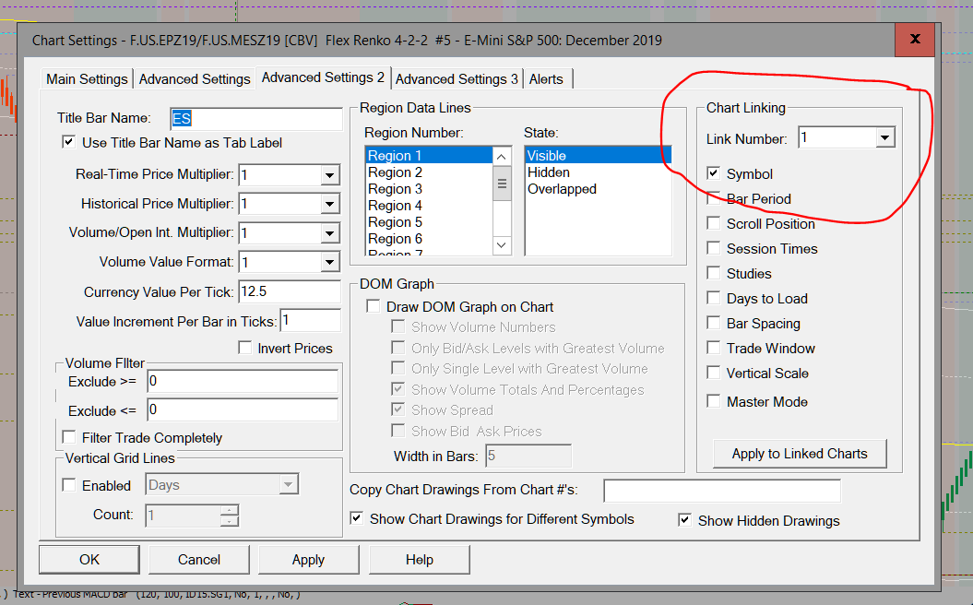Screen dimensions: 973x605
Task: Toggle Only Bid/Ask Levels with Greatest Volume
Action: 398,348
